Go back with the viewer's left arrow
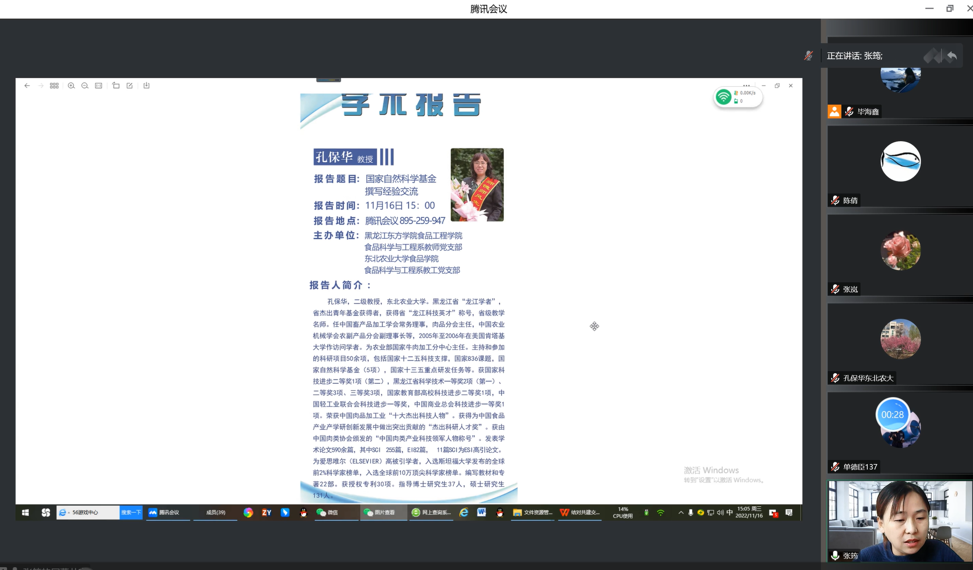Viewport: 973px width, 570px height. point(27,86)
